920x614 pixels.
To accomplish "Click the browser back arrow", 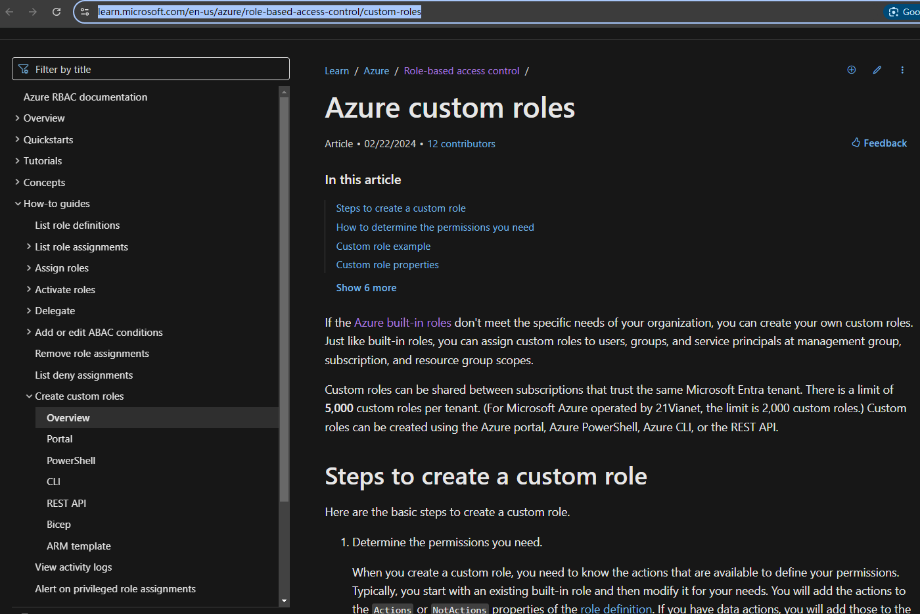I will [10, 12].
